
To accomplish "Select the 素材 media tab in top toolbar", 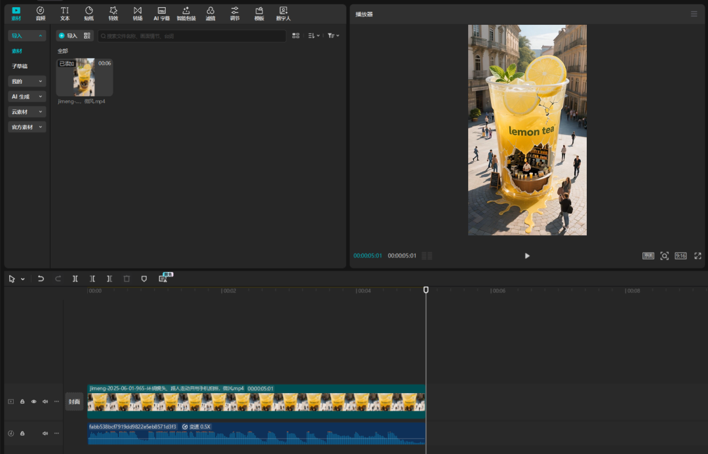I will tap(16, 14).
